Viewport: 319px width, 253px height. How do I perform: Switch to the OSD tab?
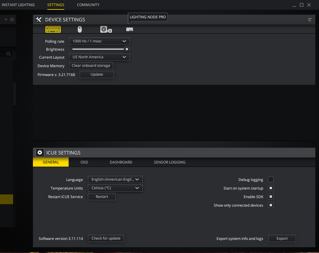84,162
